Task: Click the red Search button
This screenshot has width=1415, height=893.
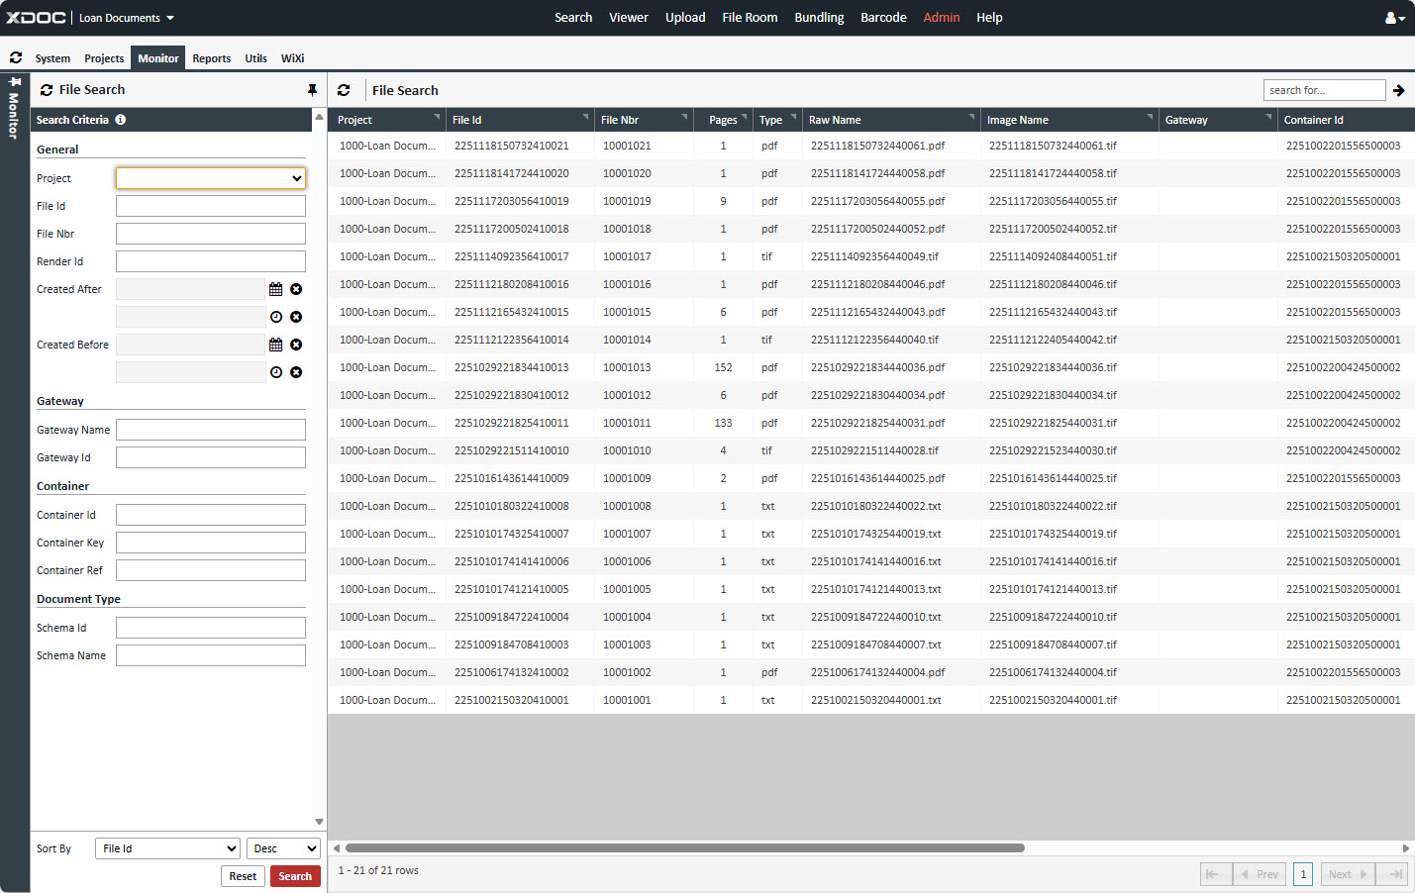Action: click(295, 876)
